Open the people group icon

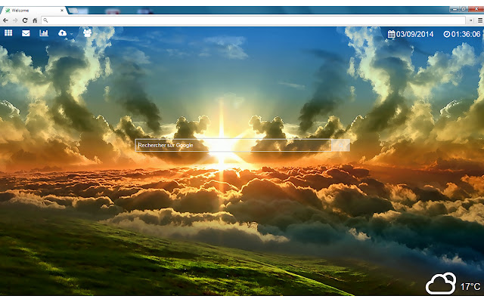point(88,32)
